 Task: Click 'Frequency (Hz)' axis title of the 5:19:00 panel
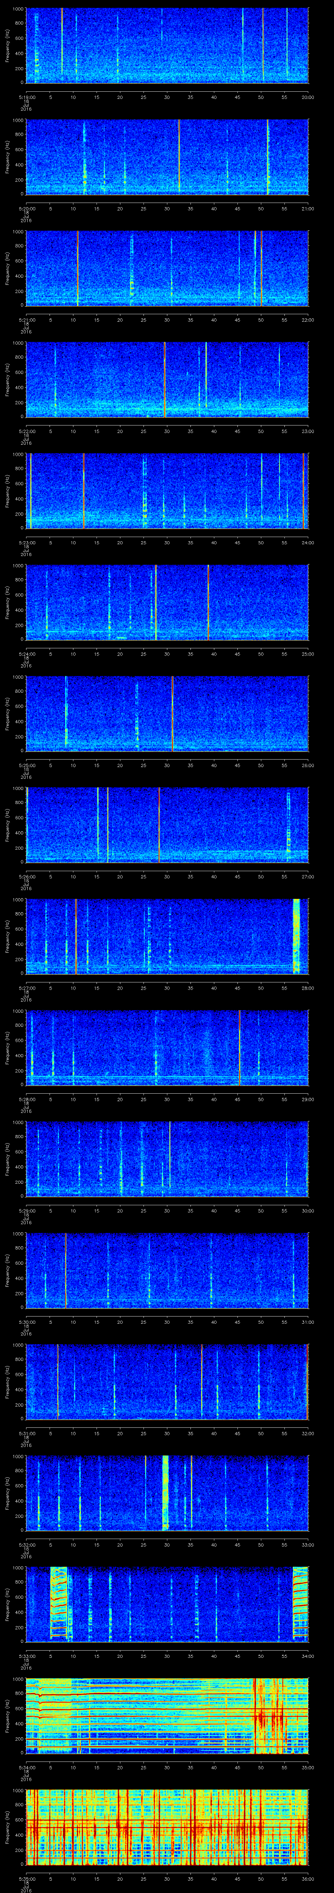click(x=8, y=46)
